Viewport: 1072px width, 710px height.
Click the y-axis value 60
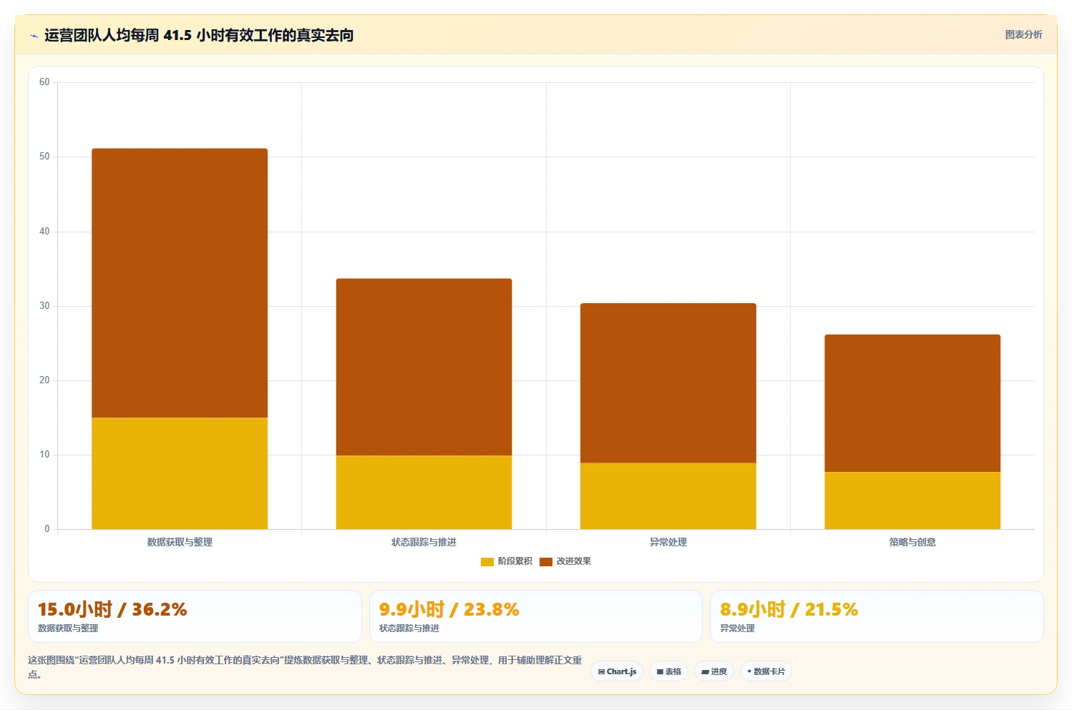[x=44, y=82]
